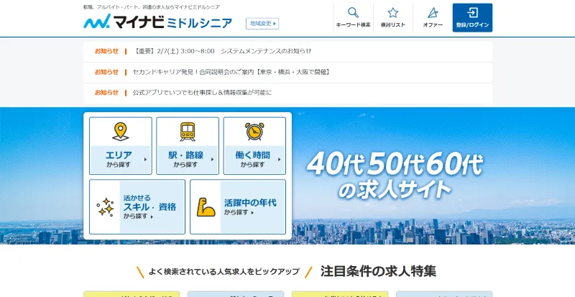Open セカンドキャリア発見 合同説明会 notice

(x=231, y=73)
